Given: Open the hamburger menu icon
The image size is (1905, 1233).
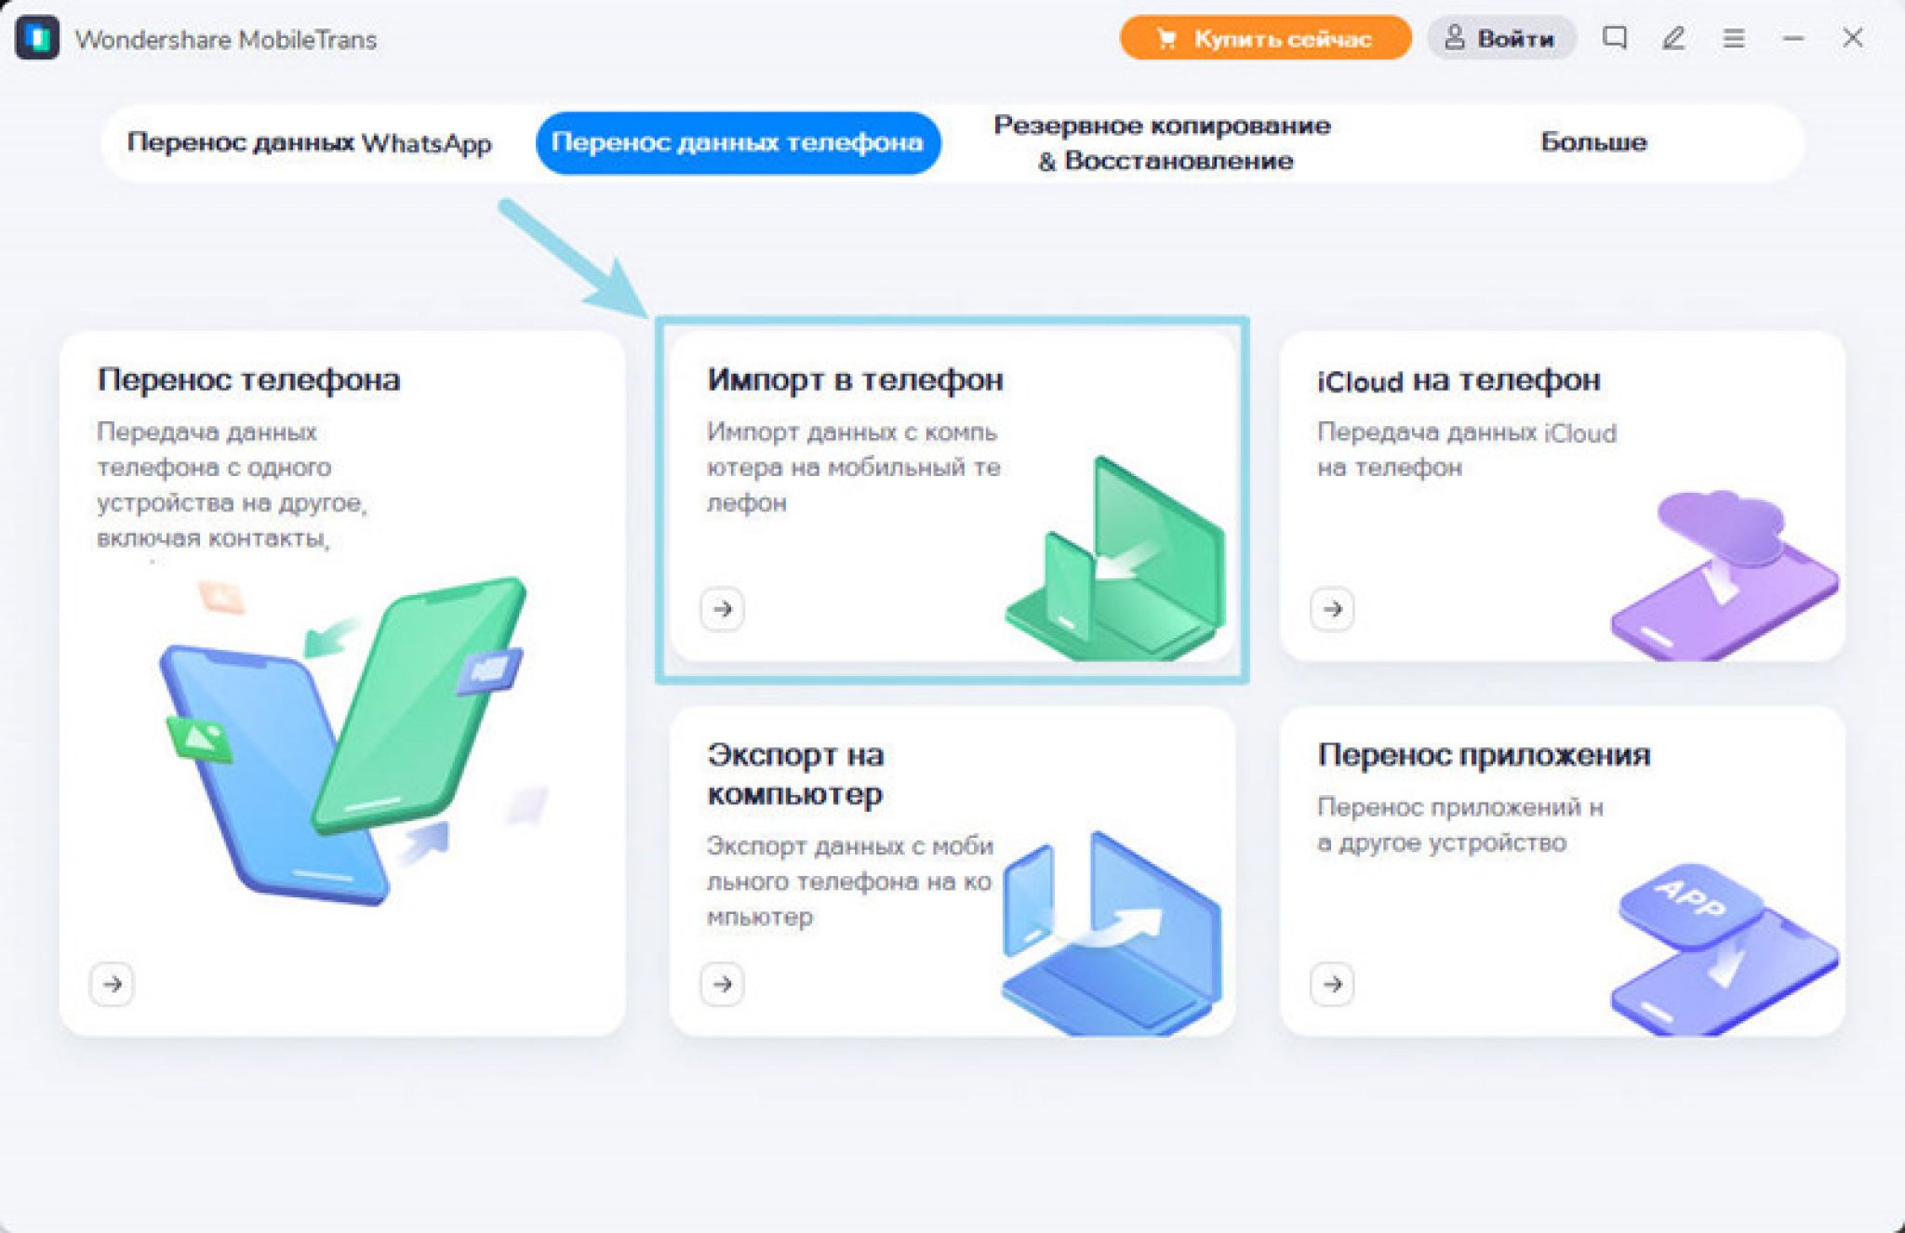Looking at the screenshot, I should click(1733, 38).
